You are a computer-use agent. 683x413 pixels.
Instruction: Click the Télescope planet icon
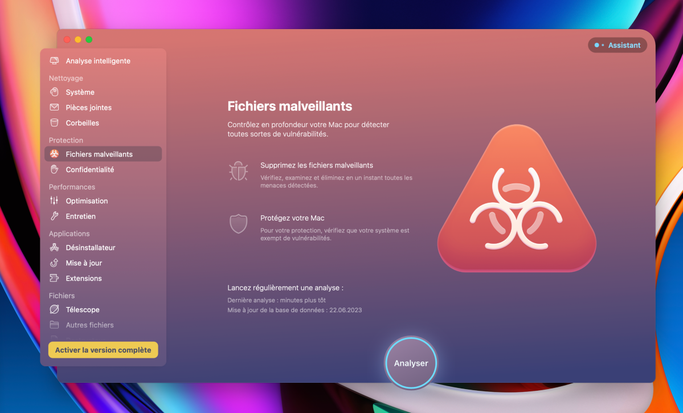coord(55,309)
